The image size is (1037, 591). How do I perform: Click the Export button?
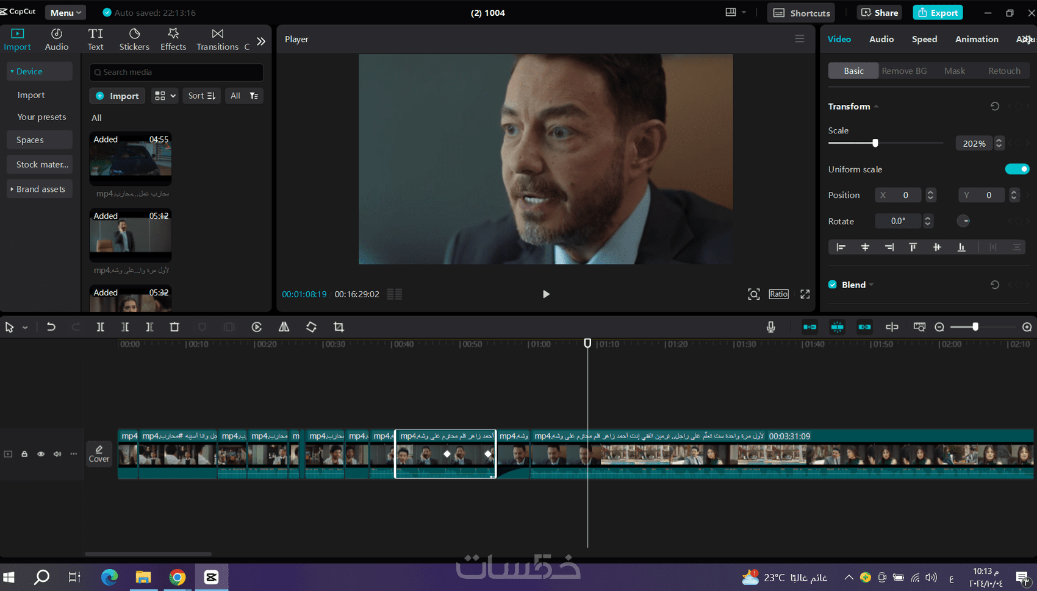tap(938, 13)
